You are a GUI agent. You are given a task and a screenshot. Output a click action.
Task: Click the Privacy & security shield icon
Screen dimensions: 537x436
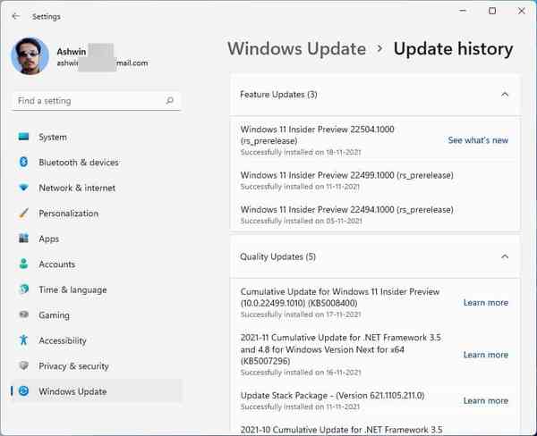tap(23, 366)
